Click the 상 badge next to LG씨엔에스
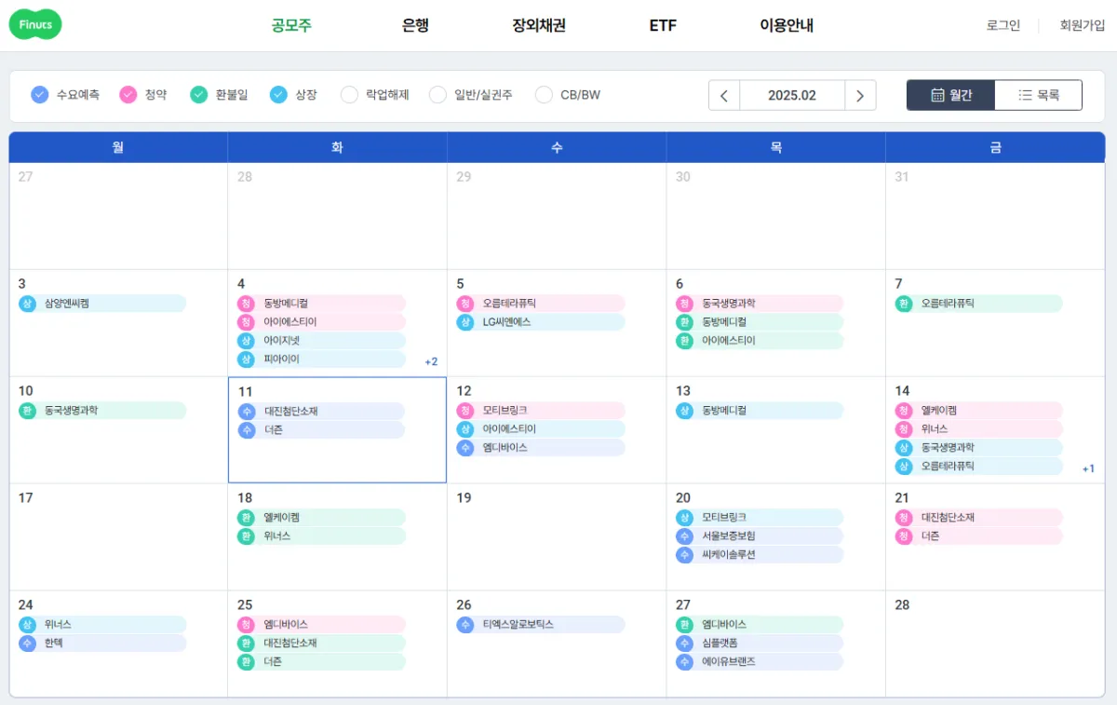This screenshot has height=705, width=1117. (465, 322)
